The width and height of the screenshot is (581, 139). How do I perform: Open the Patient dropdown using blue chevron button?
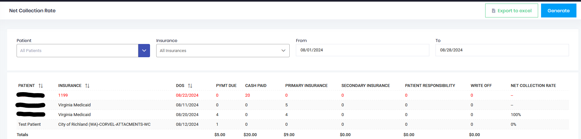tap(144, 51)
